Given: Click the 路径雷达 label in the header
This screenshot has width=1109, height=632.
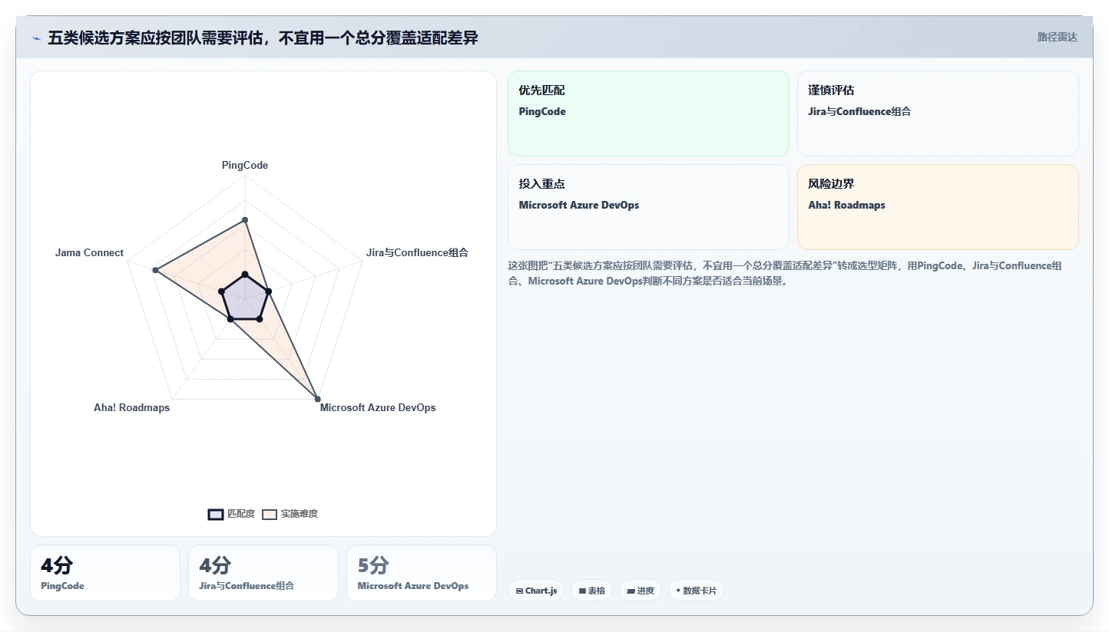Looking at the screenshot, I should [x=1058, y=37].
